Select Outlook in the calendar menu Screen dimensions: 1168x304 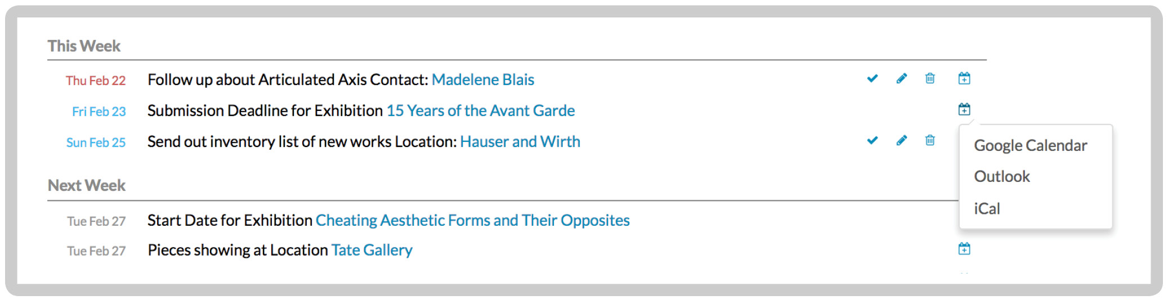(1002, 177)
